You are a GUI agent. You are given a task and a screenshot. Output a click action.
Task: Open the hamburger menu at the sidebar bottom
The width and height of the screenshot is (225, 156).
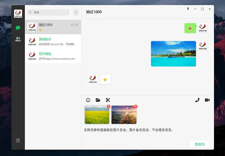(x=18, y=140)
